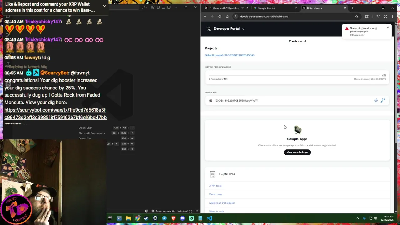Open the app settings gear icon

pyautogui.click(x=376, y=100)
